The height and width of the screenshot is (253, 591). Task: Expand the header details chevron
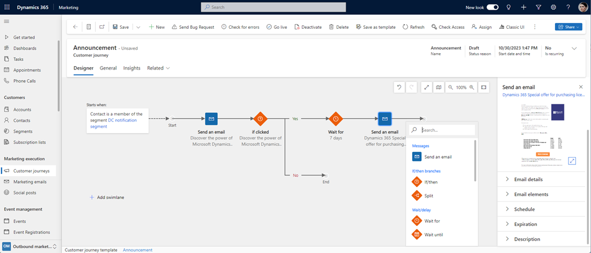574,49
